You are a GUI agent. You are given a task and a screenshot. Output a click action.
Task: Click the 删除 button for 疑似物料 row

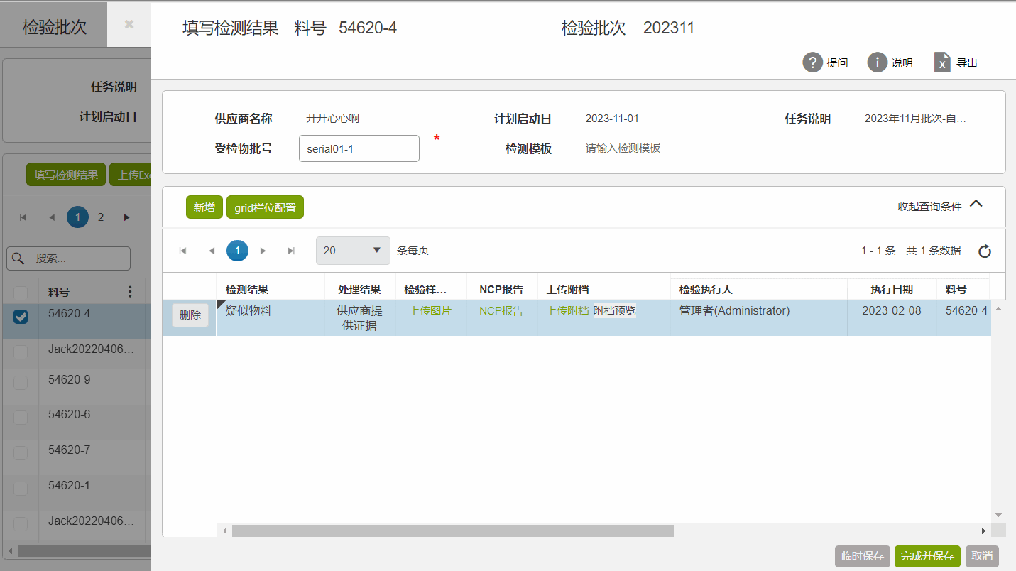[190, 315]
